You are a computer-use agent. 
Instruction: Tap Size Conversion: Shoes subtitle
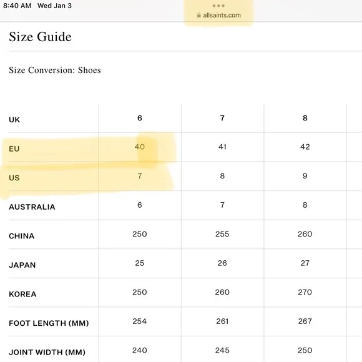click(55, 70)
